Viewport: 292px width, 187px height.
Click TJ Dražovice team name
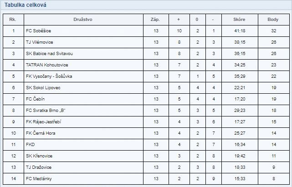click(39, 167)
